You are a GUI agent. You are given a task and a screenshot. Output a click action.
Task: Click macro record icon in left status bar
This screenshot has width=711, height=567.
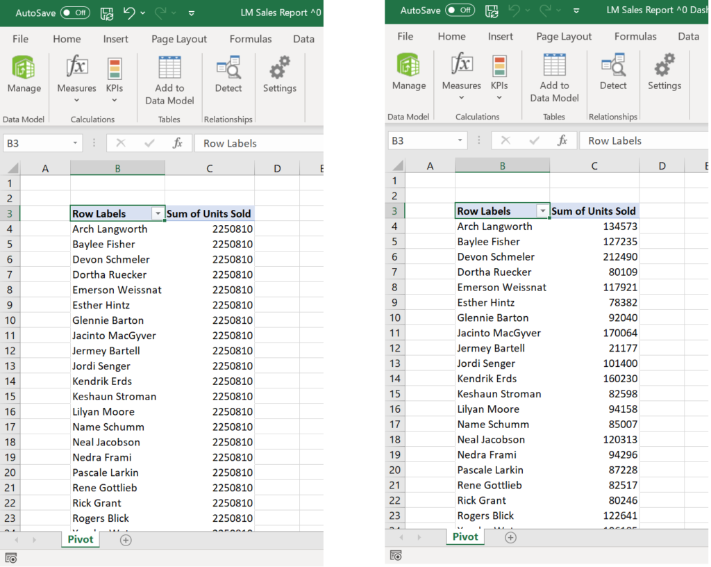(11, 558)
